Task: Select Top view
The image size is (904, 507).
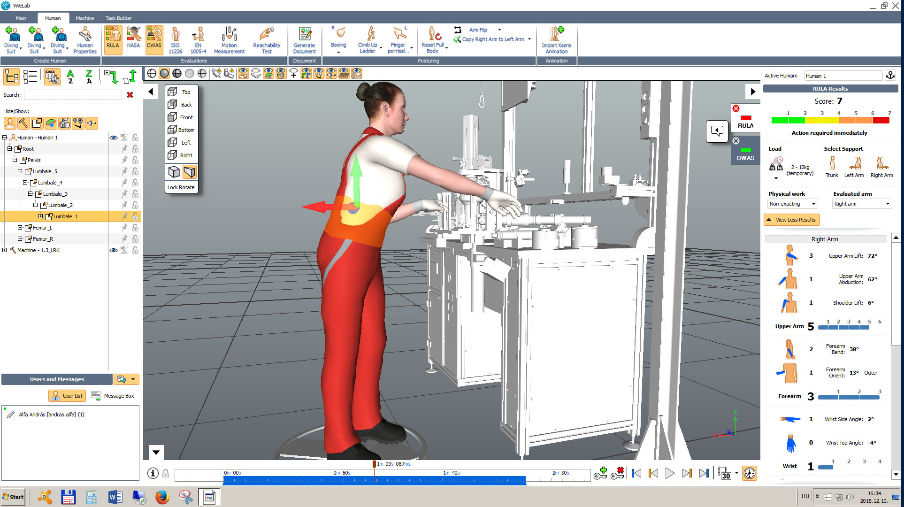Action: (181, 92)
